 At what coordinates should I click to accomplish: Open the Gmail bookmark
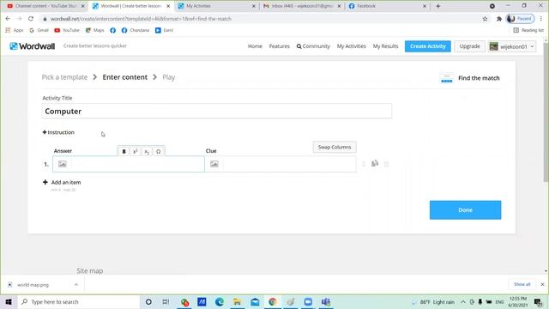click(x=39, y=30)
